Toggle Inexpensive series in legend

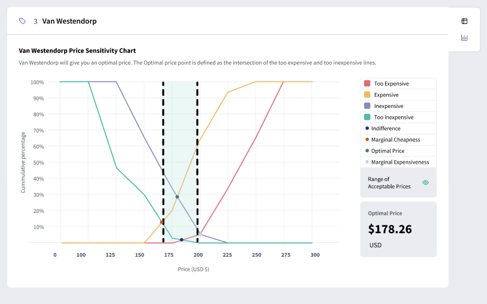388,106
